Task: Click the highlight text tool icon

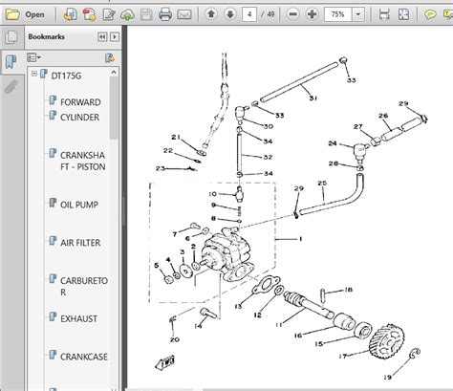Action: tap(448, 14)
